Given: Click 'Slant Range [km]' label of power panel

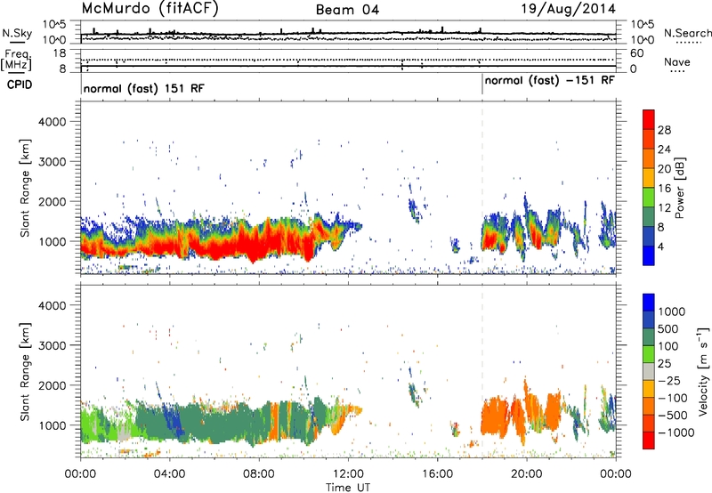Looking at the screenshot, I should click(25, 188).
